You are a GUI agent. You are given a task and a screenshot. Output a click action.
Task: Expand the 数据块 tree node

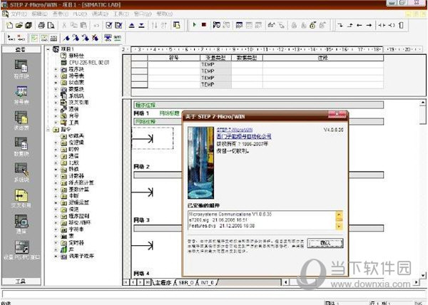[x=56, y=89]
